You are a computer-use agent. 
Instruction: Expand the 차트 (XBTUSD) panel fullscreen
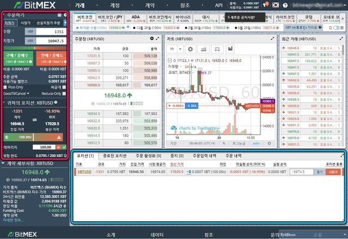(272, 39)
